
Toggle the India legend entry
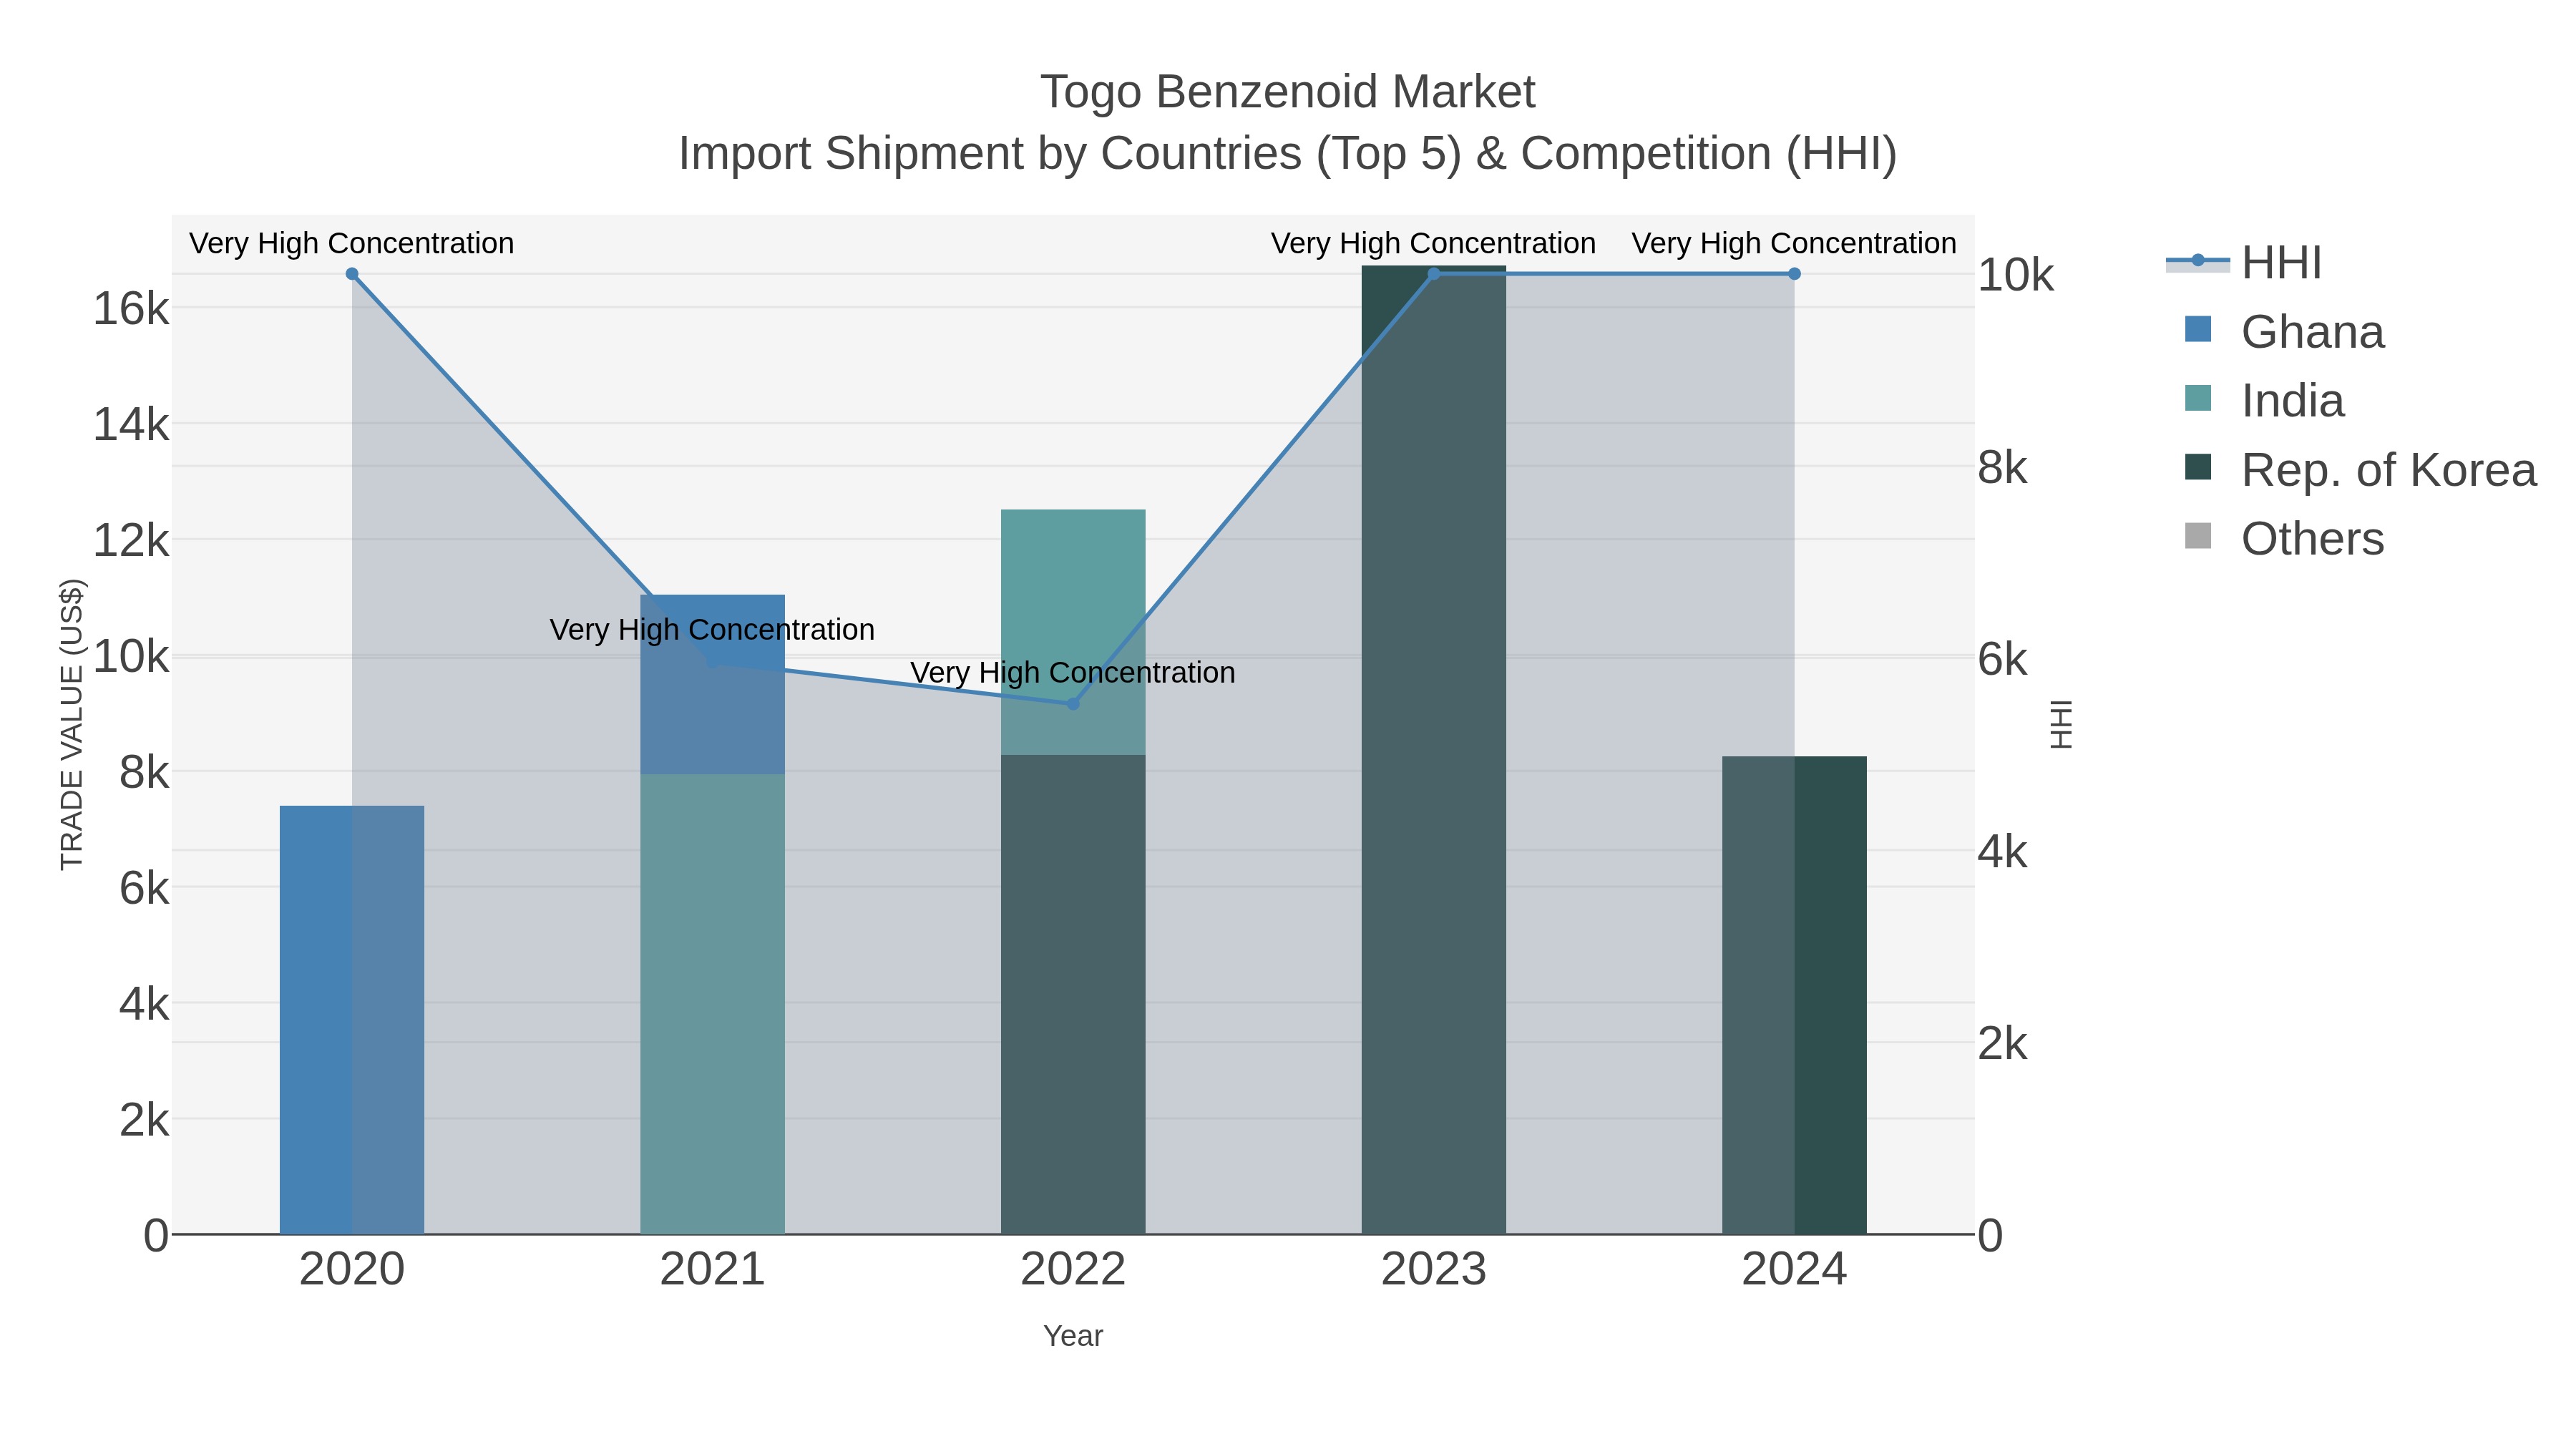click(2264, 401)
